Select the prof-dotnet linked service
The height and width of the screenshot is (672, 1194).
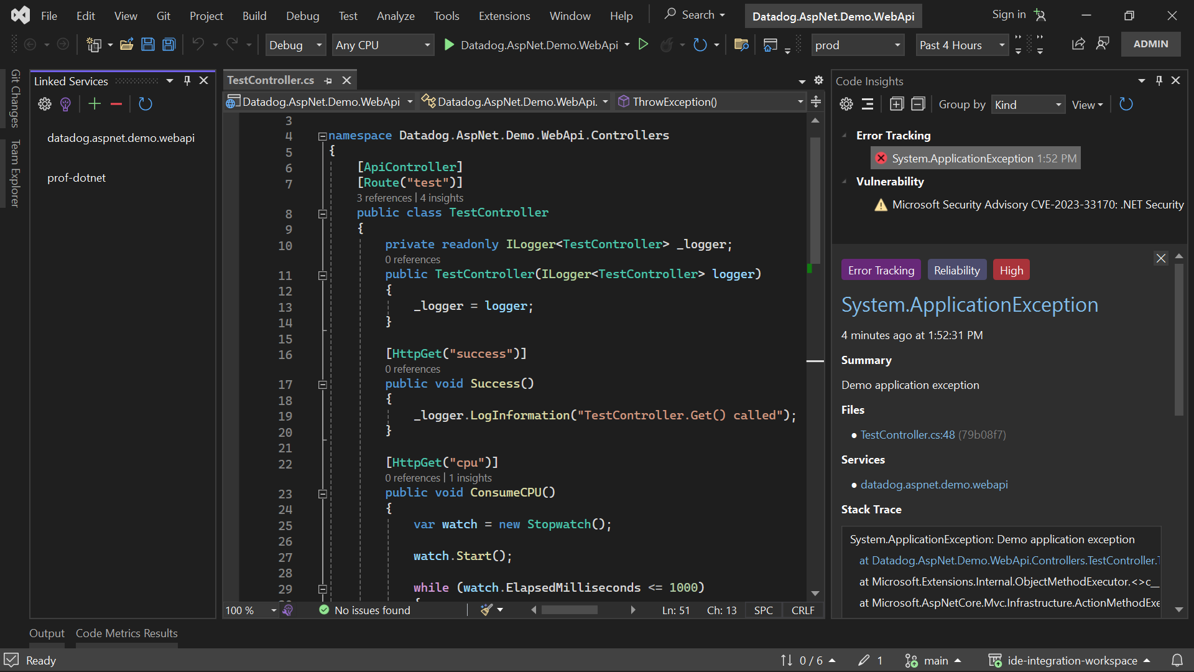coord(76,178)
